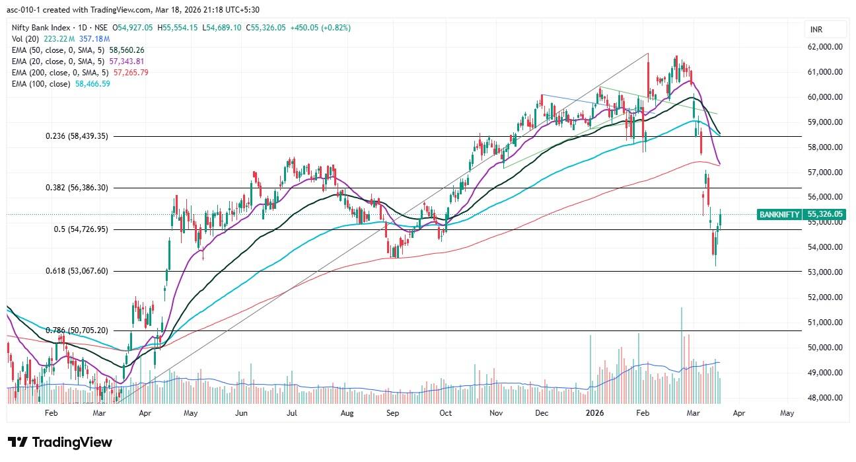Select the Nifty Bank Index title text
Image resolution: width=856 pixels, height=462 pixels.
[42, 28]
